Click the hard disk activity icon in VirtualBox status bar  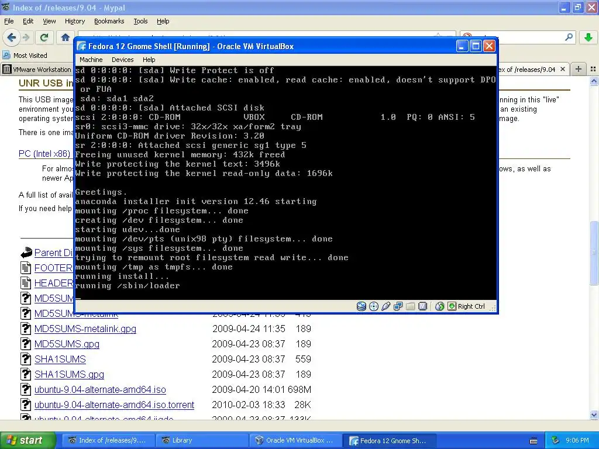tap(362, 306)
